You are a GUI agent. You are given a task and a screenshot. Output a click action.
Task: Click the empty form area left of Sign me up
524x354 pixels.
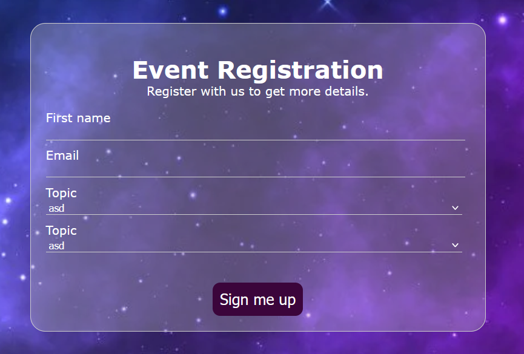121,299
